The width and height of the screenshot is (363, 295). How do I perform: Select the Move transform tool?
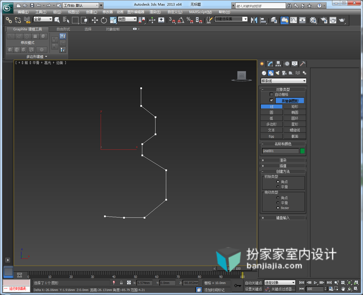coord(95,20)
